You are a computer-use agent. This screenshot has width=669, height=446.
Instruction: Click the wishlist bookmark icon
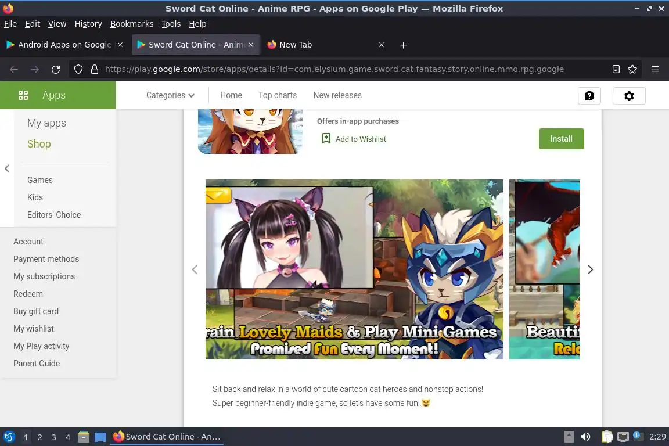tap(326, 138)
